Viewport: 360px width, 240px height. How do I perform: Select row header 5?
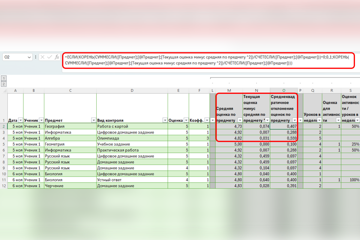[4, 144]
